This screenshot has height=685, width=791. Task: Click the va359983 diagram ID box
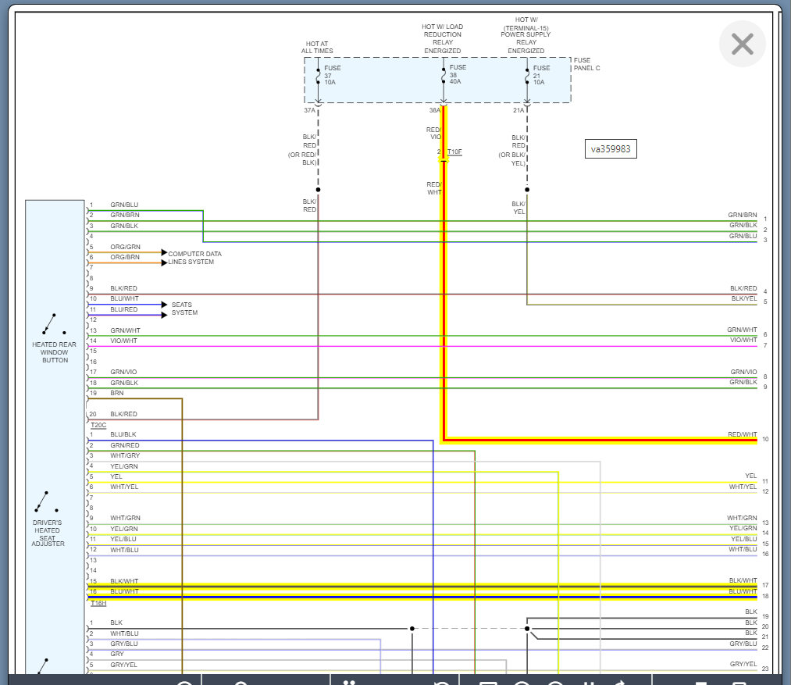point(610,149)
